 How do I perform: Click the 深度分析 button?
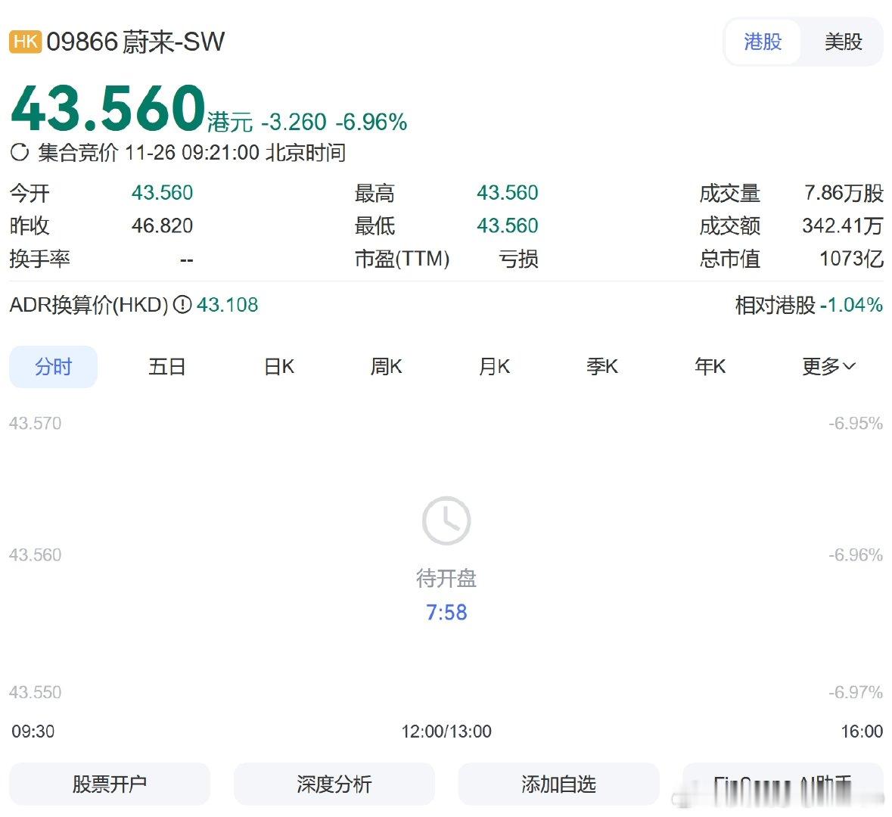pyautogui.click(x=334, y=784)
